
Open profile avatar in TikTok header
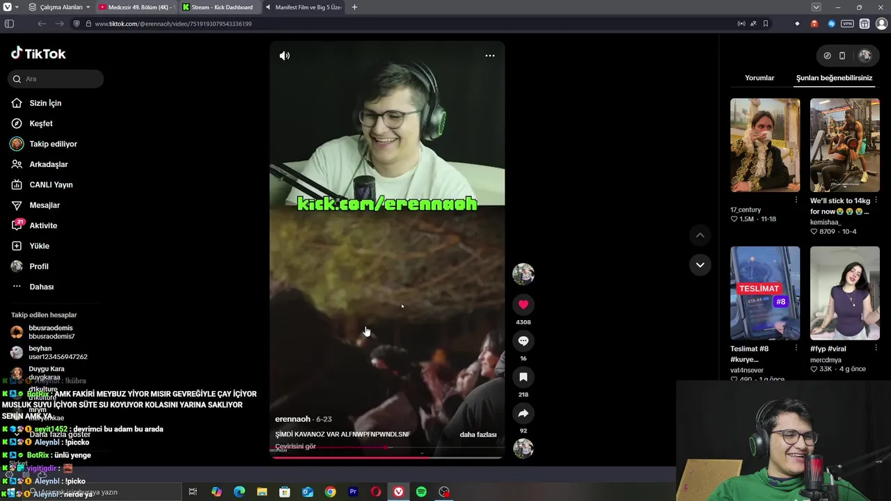coord(865,56)
